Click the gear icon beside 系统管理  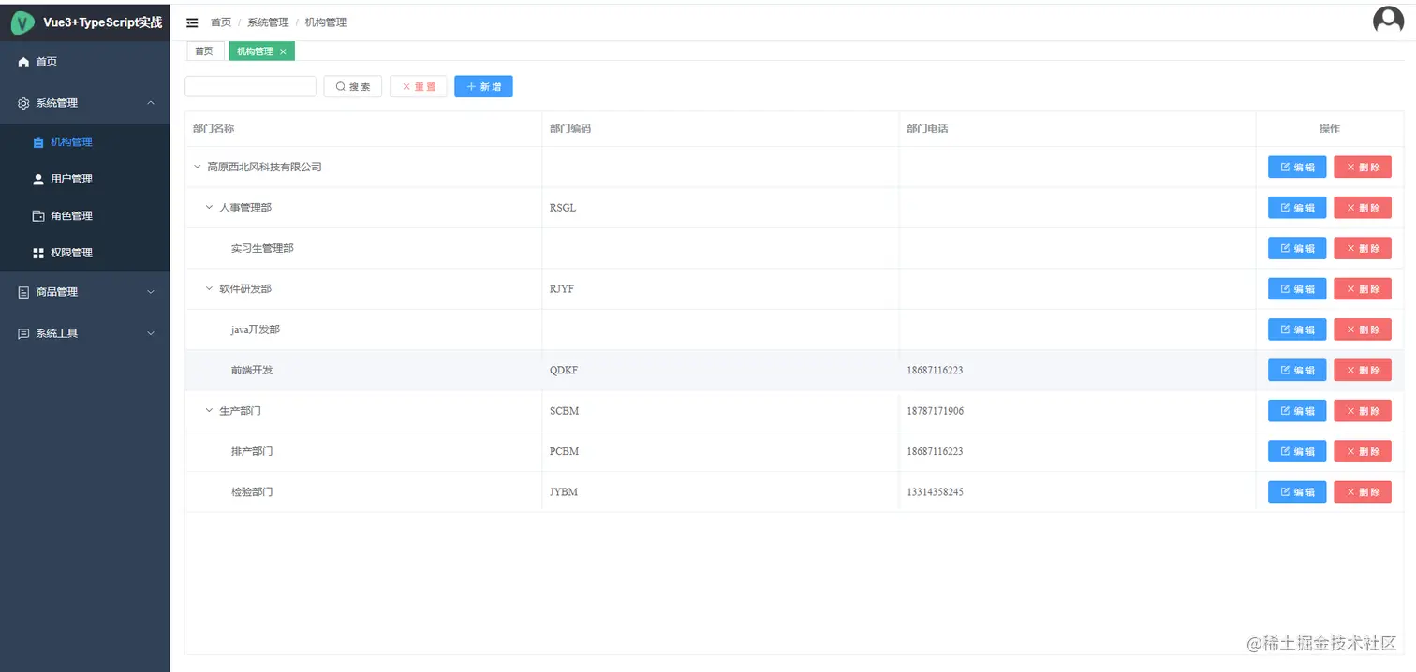click(x=24, y=103)
